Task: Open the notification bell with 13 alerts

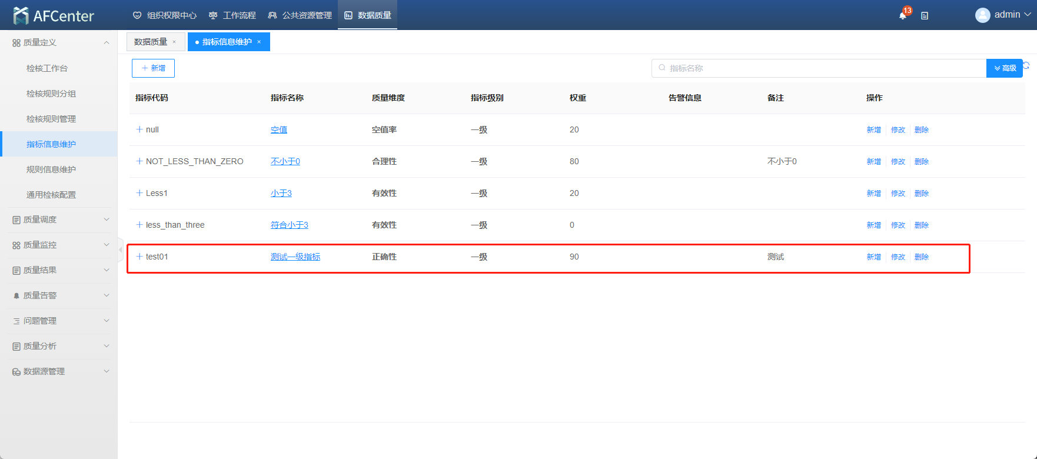Action: (x=902, y=15)
